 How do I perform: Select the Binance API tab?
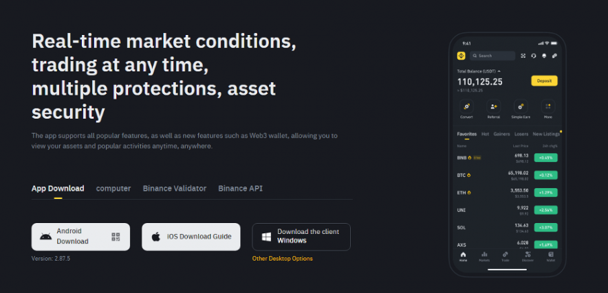pyautogui.click(x=240, y=188)
